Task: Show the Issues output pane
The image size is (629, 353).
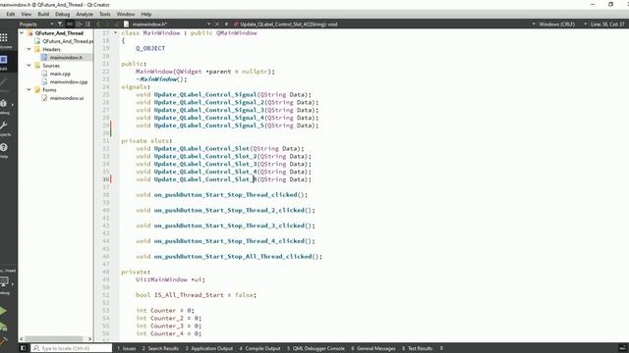Action: point(127,348)
